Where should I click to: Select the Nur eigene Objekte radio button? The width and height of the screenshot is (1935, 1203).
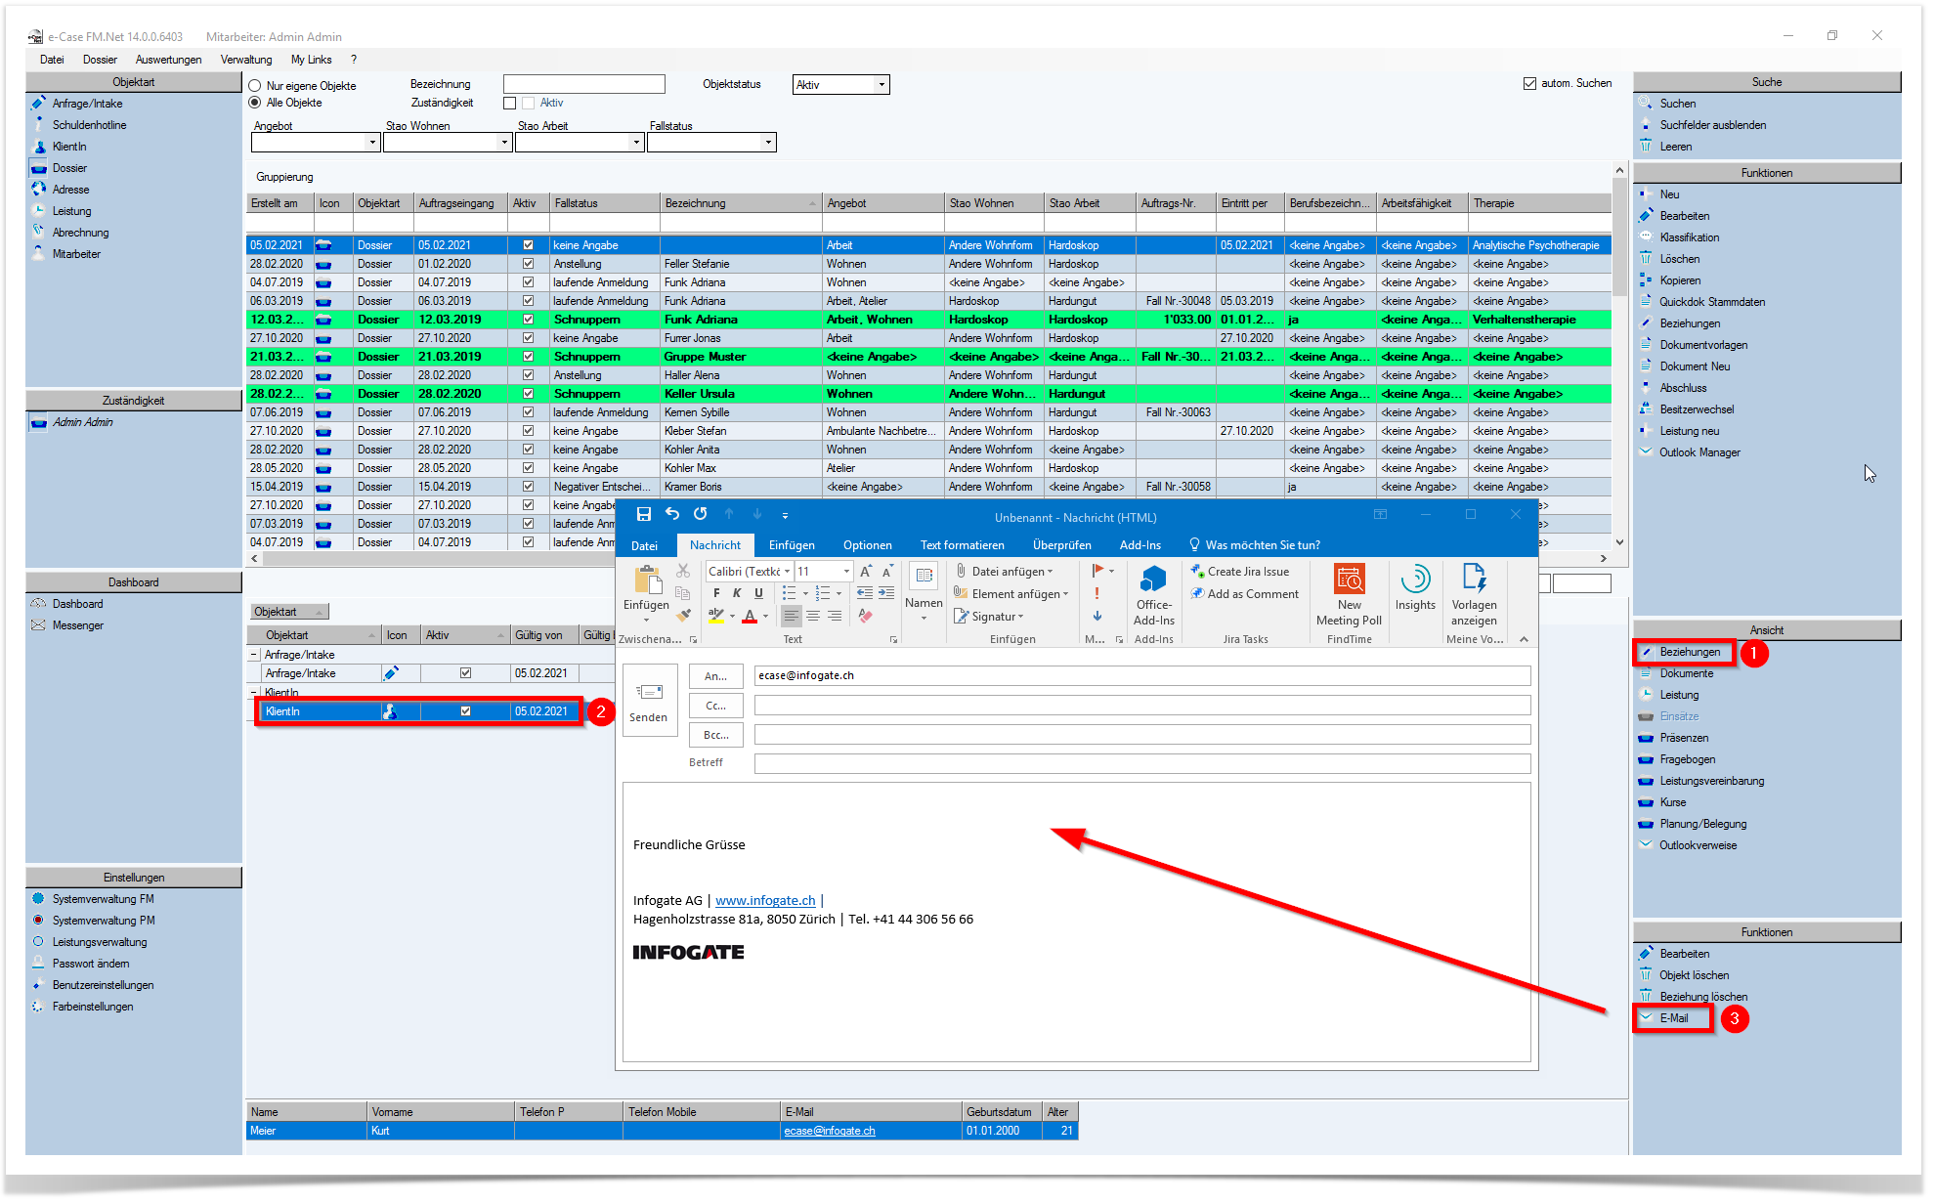click(255, 86)
